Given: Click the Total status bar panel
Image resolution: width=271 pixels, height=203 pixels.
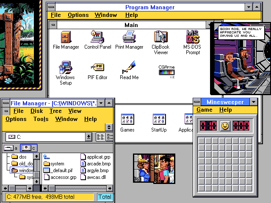Looking at the screenshot, I should pos(105,197).
